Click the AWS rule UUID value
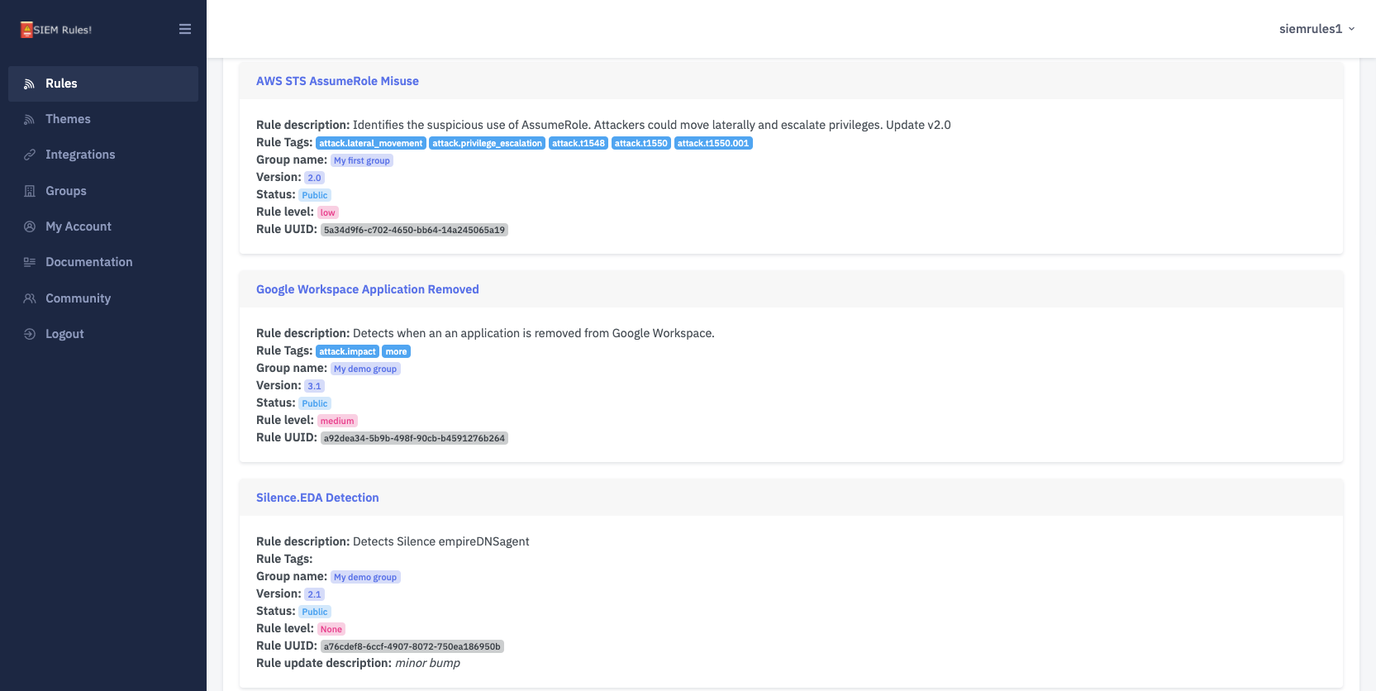Image resolution: width=1376 pixels, height=691 pixels. (x=414, y=230)
